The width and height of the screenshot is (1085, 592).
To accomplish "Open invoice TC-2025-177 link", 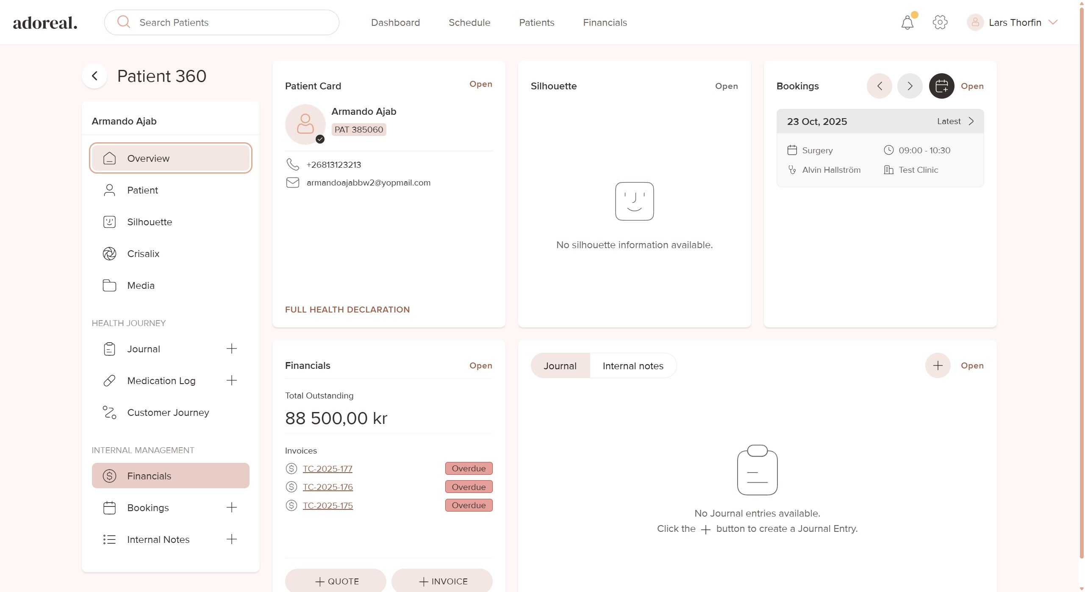I will tap(327, 469).
